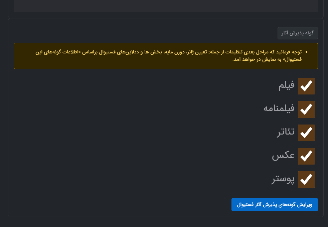The image size is (328, 227).
Task: Click the تئاتر label text
Action: pyautogui.click(x=286, y=133)
